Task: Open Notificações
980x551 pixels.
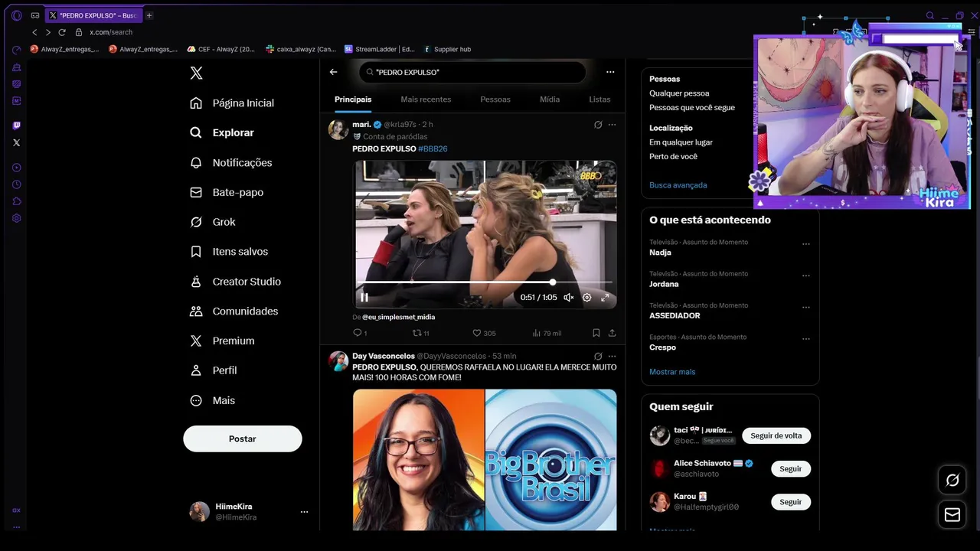Action: pyautogui.click(x=231, y=162)
